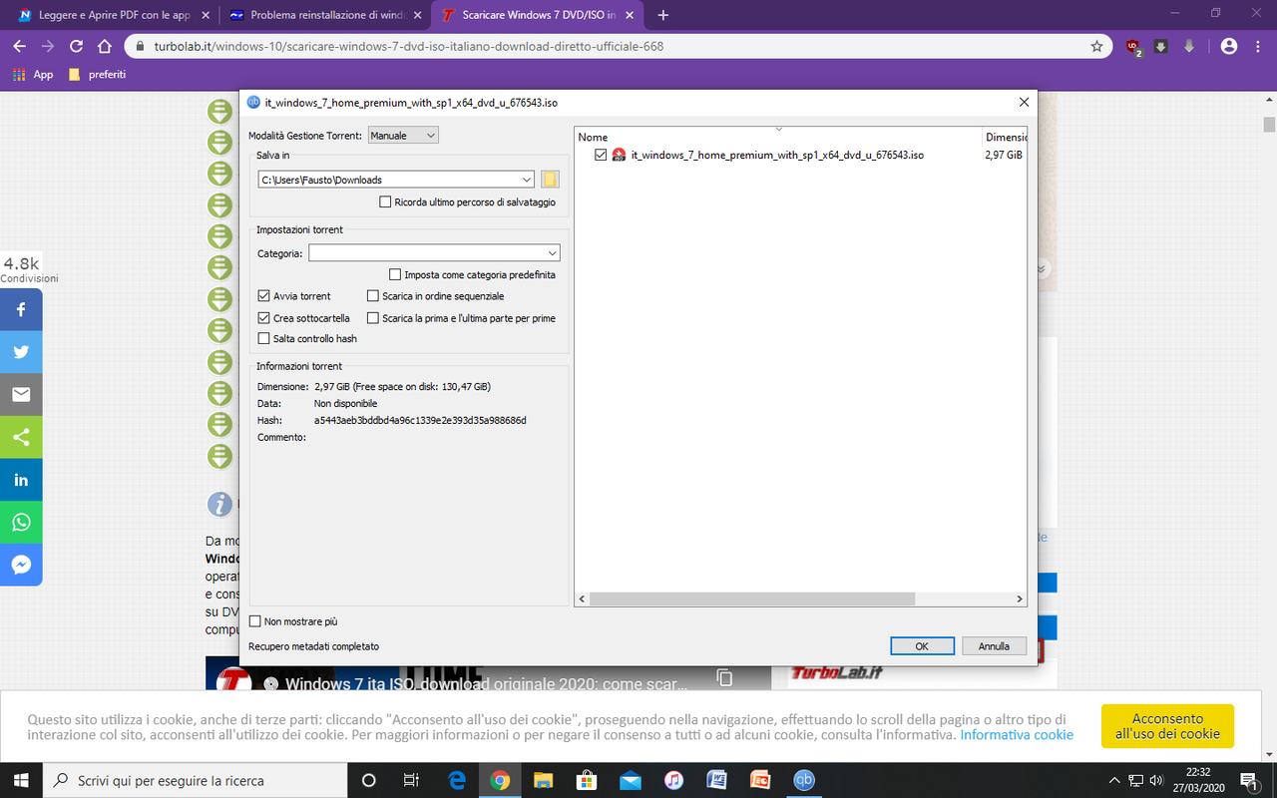
Task: Click the dark square download extension icon
Action: coord(1160,46)
